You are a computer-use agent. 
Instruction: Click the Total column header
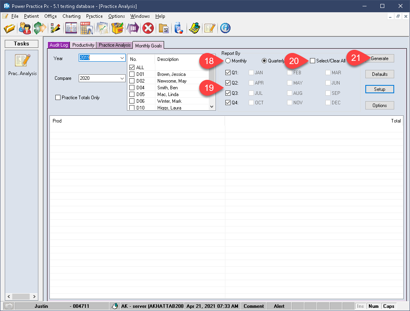pos(314,121)
